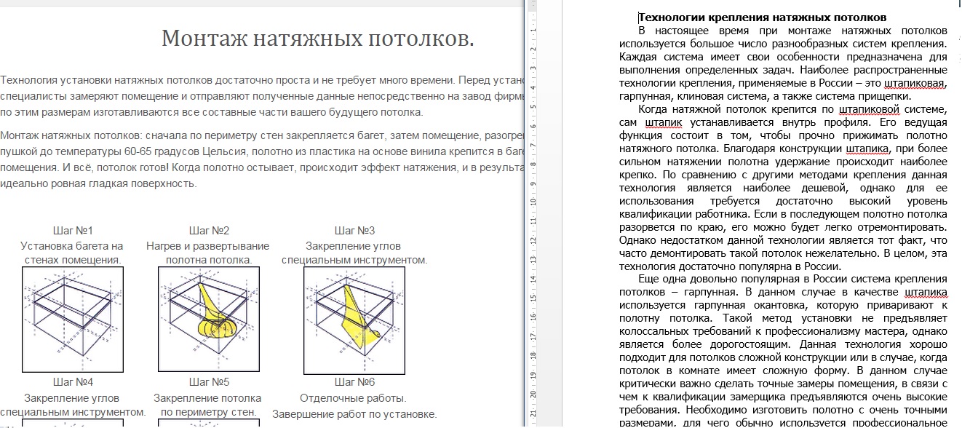Click the line 'технология достаточно популярна в России.'

(730, 266)
